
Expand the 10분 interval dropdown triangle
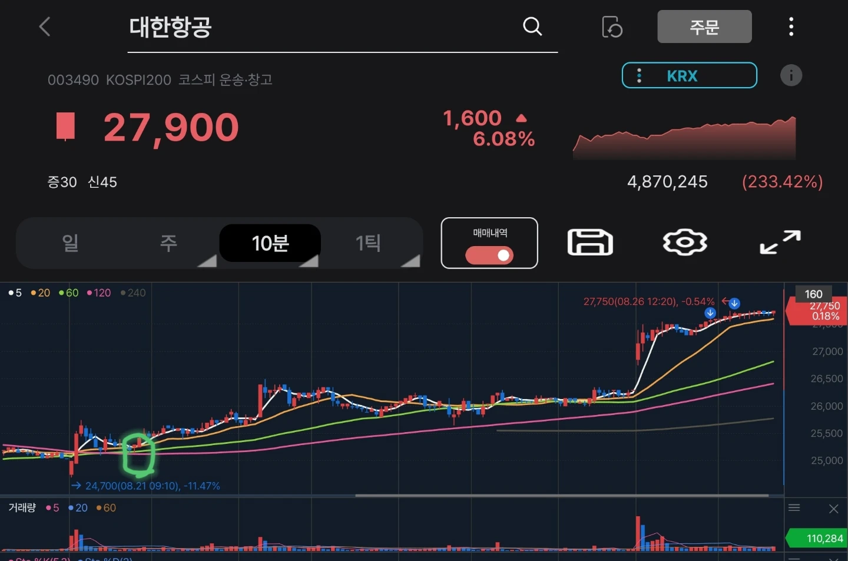(x=309, y=261)
